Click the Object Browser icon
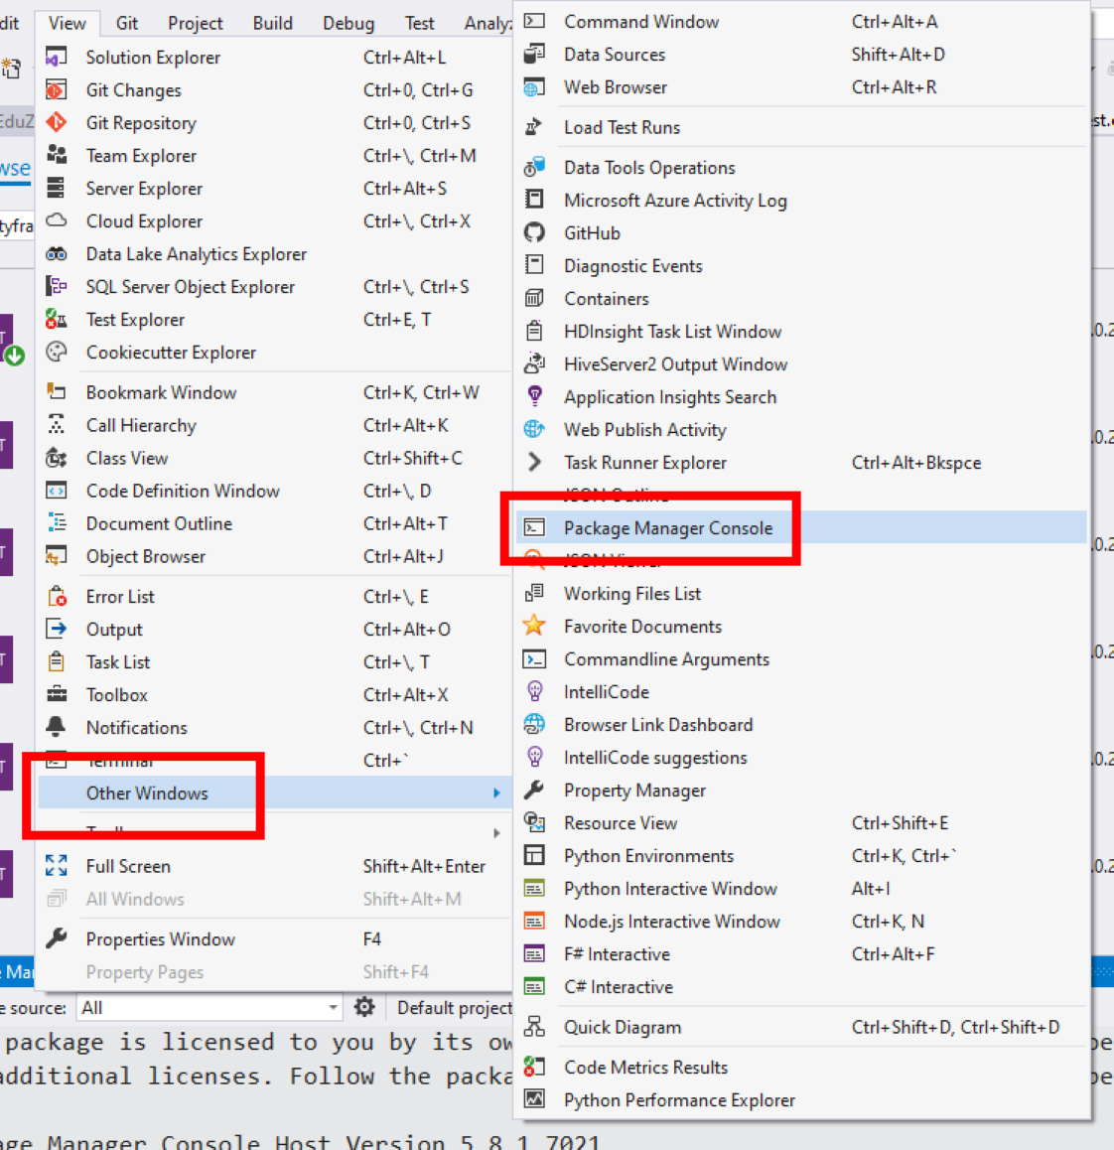The image size is (1114, 1150). click(57, 556)
